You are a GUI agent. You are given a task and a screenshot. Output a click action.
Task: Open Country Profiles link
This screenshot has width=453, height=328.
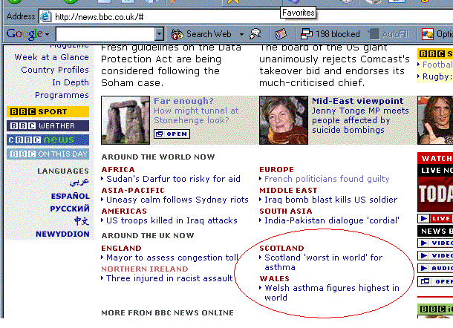coord(55,70)
